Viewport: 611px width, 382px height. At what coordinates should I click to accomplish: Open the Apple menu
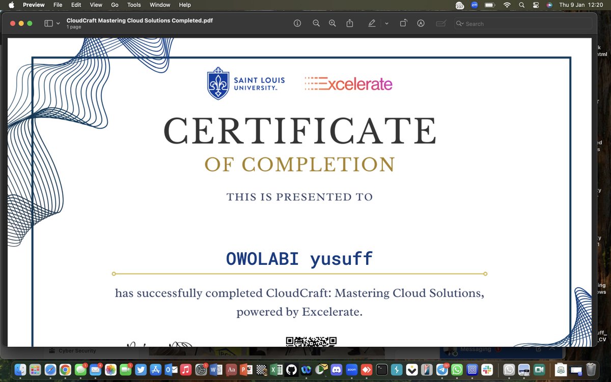(11, 5)
